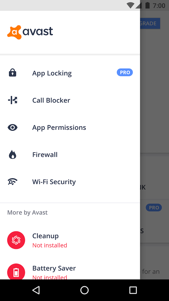This screenshot has height=301, width=169.
Task: Open App Permissions menu item
Action: [x=70, y=127]
